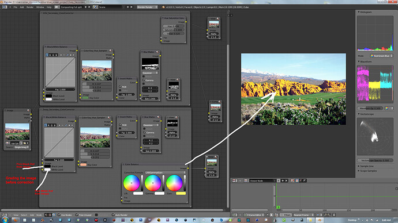The width and height of the screenshot is (398, 223).
Task: Open the Render menu
Action: click(30, 7)
